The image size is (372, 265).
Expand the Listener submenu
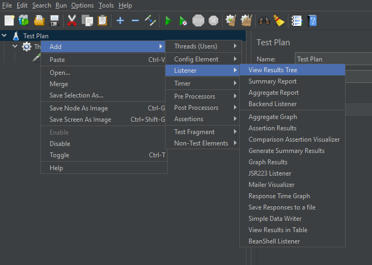pyautogui.click(x=202, y=71)
